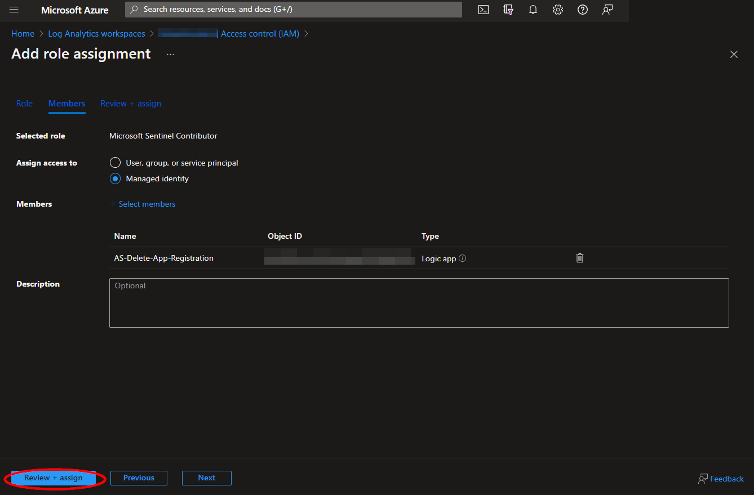The image size is (754, 495).
Task: Open the feedback icon in top bar
Action: (x=607, y=10)
